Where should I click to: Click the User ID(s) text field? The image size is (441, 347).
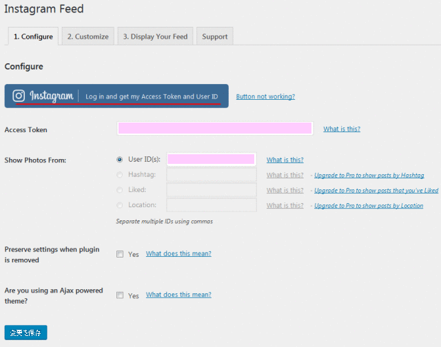coord(211,160)
